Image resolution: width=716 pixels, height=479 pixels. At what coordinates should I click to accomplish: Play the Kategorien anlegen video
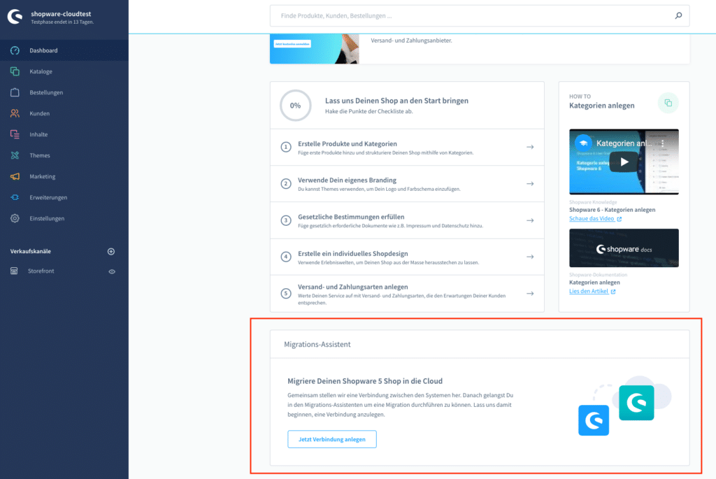(624, 162)
